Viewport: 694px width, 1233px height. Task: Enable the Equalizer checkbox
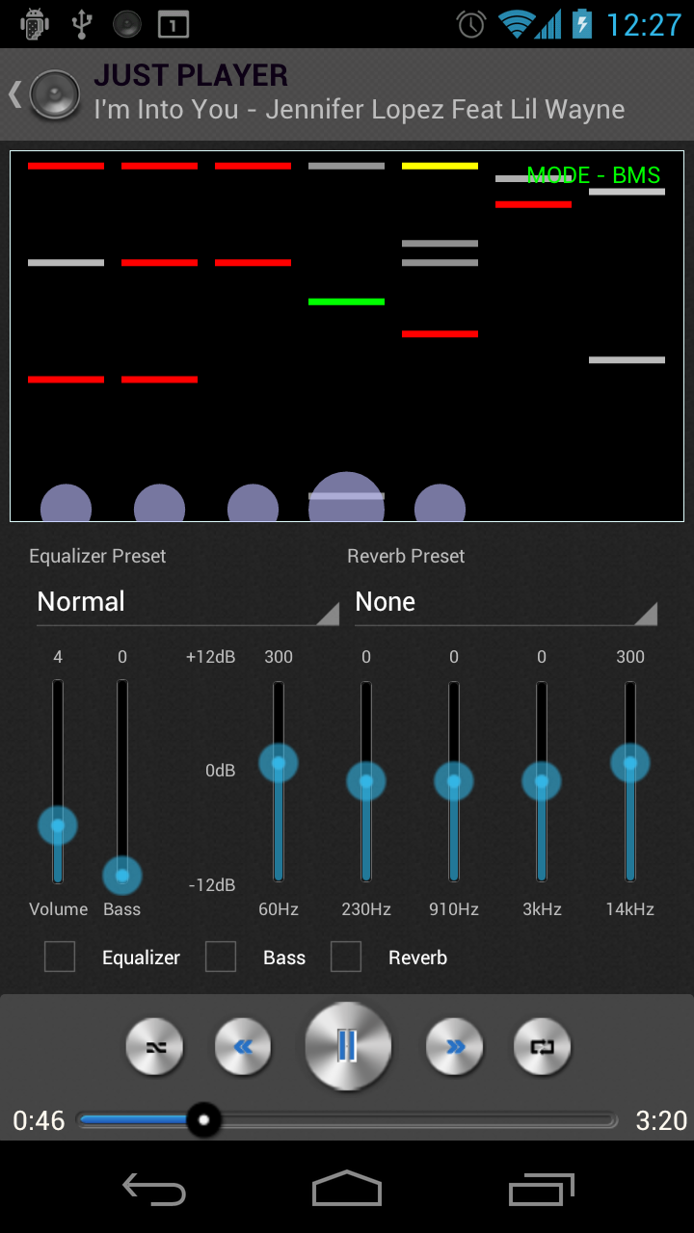60,957
